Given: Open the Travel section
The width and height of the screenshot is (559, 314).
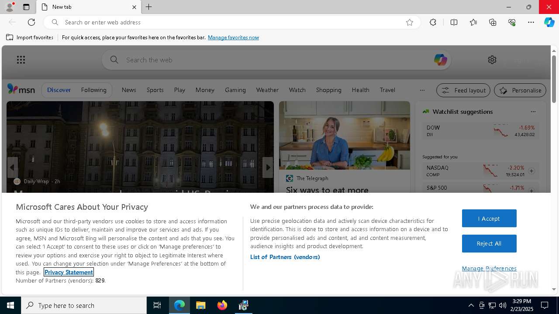Looking at the screenshot, I should pyautogui.click(x=387, y=90).
